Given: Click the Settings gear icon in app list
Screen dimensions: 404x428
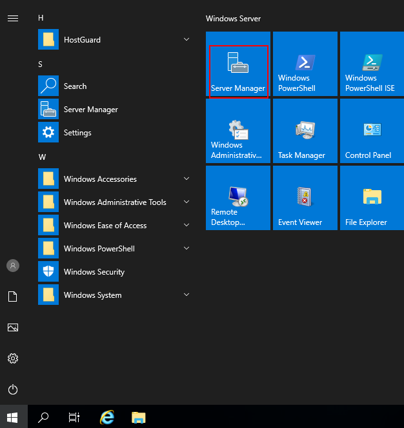Looking at the screenshot, I should tap(48, 132).
